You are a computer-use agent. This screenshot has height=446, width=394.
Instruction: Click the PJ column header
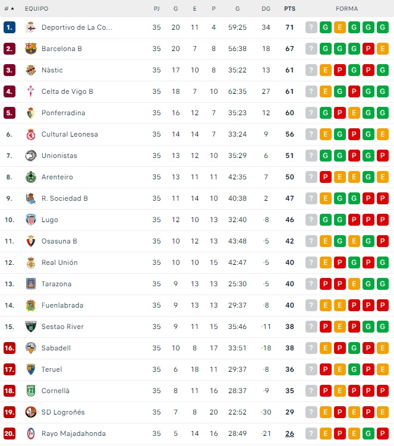click(x=156, y=9)
